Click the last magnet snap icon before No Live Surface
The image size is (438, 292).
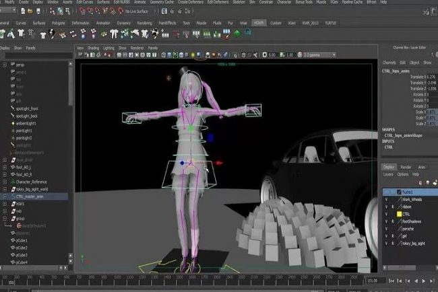(x=121, y=11)
